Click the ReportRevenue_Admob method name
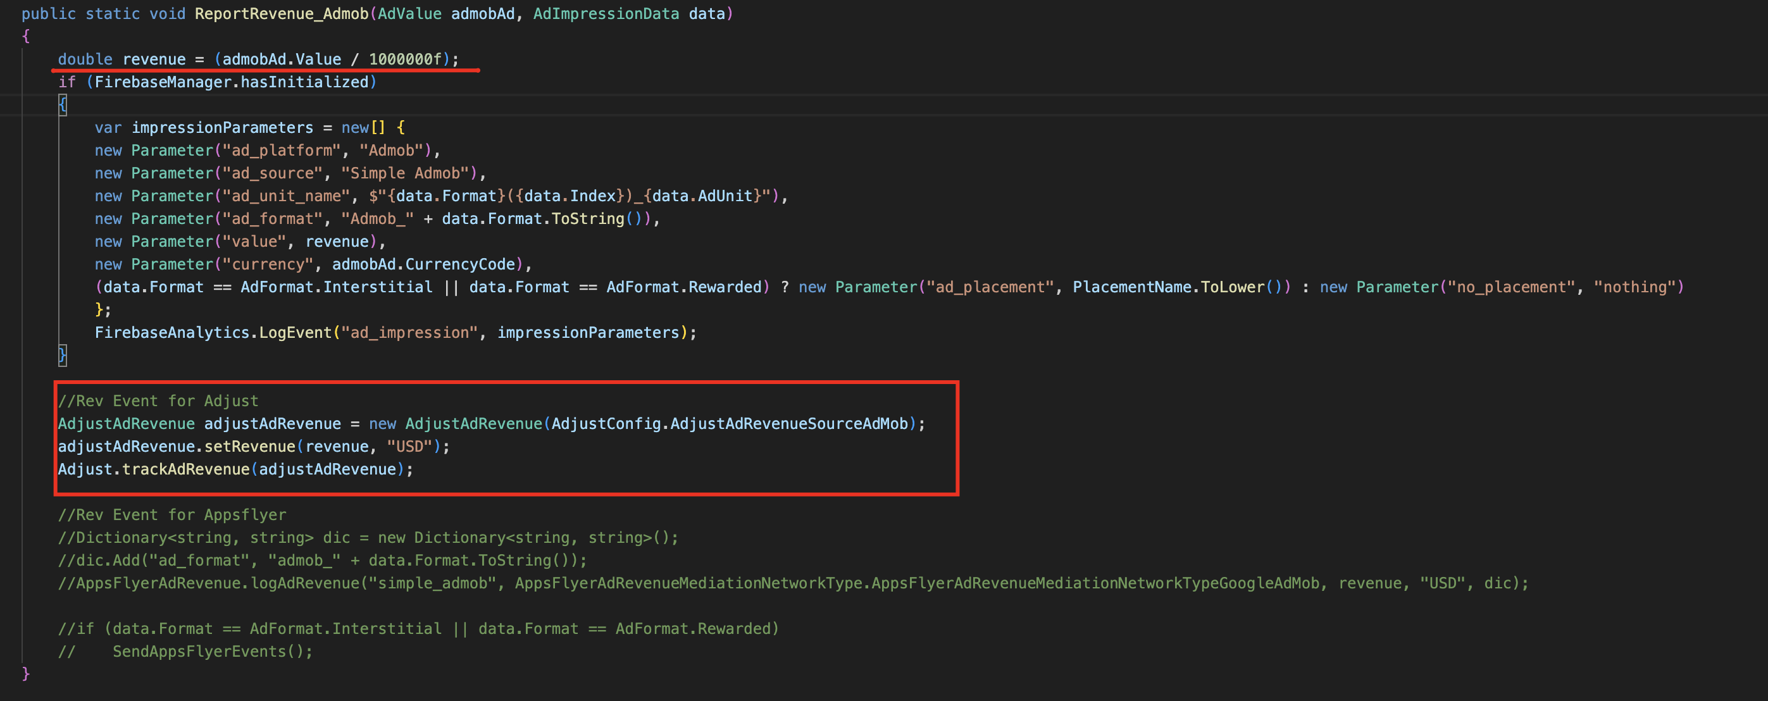Screen dimensions: 1768x701 (x=282, y=14)
